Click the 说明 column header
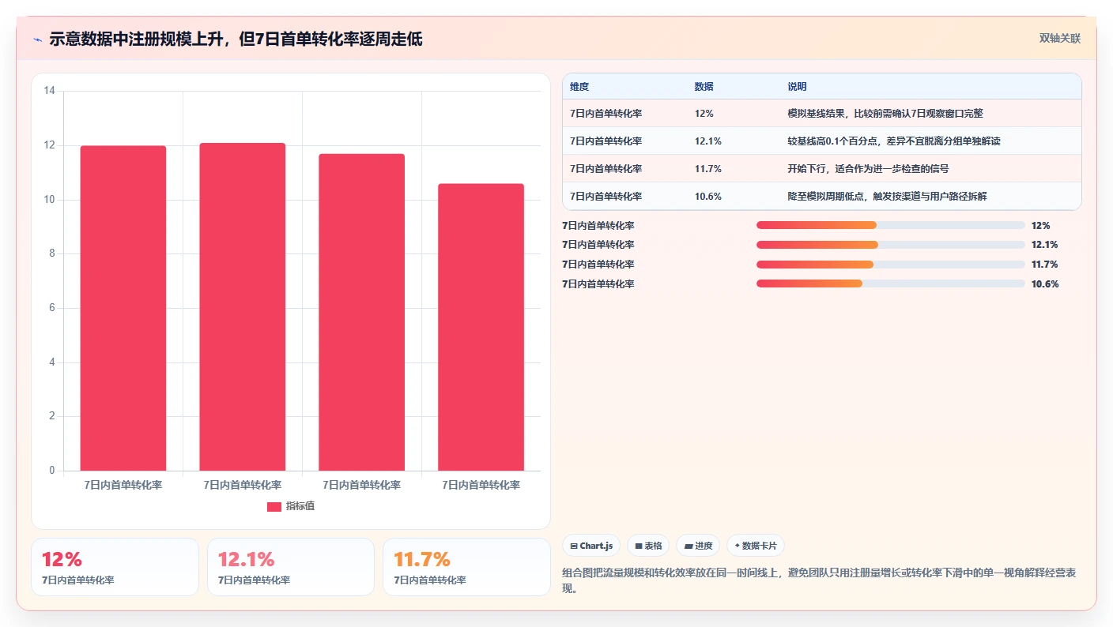 797,87
